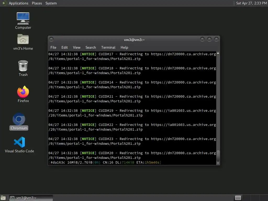Click the terminal scrollbar down arrow
The width and height of the screenshot is (268, 201).
click(x=218, y=163)
